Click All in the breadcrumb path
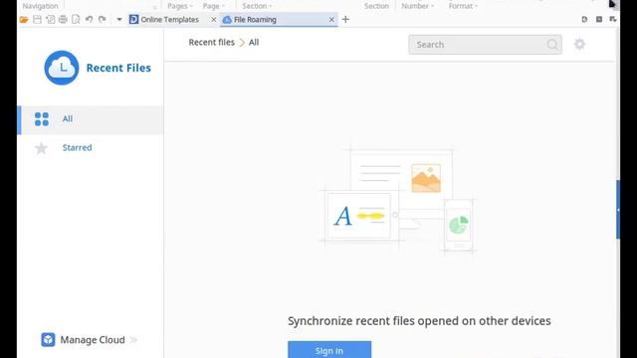 point(254,43)
